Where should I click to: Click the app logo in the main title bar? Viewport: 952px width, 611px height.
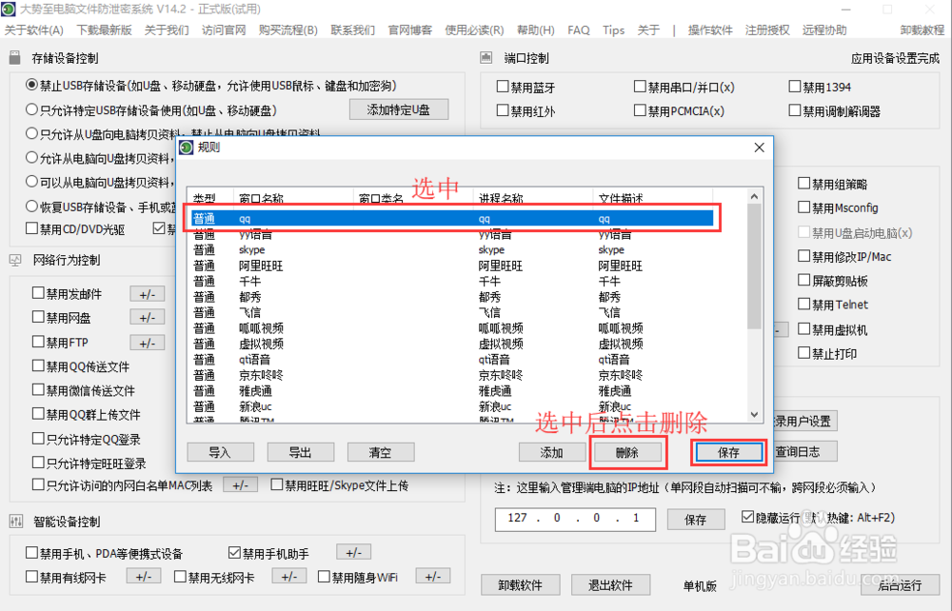pos(10,9)
